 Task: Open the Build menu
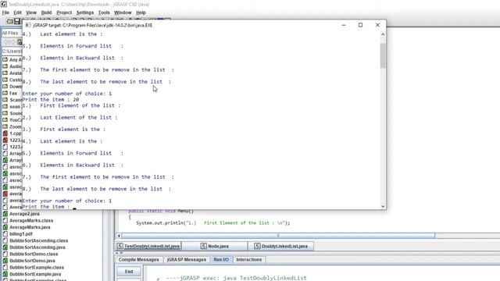47,12
